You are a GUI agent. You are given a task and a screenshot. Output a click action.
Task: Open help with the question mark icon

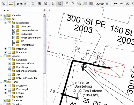(x=73, y=4)
